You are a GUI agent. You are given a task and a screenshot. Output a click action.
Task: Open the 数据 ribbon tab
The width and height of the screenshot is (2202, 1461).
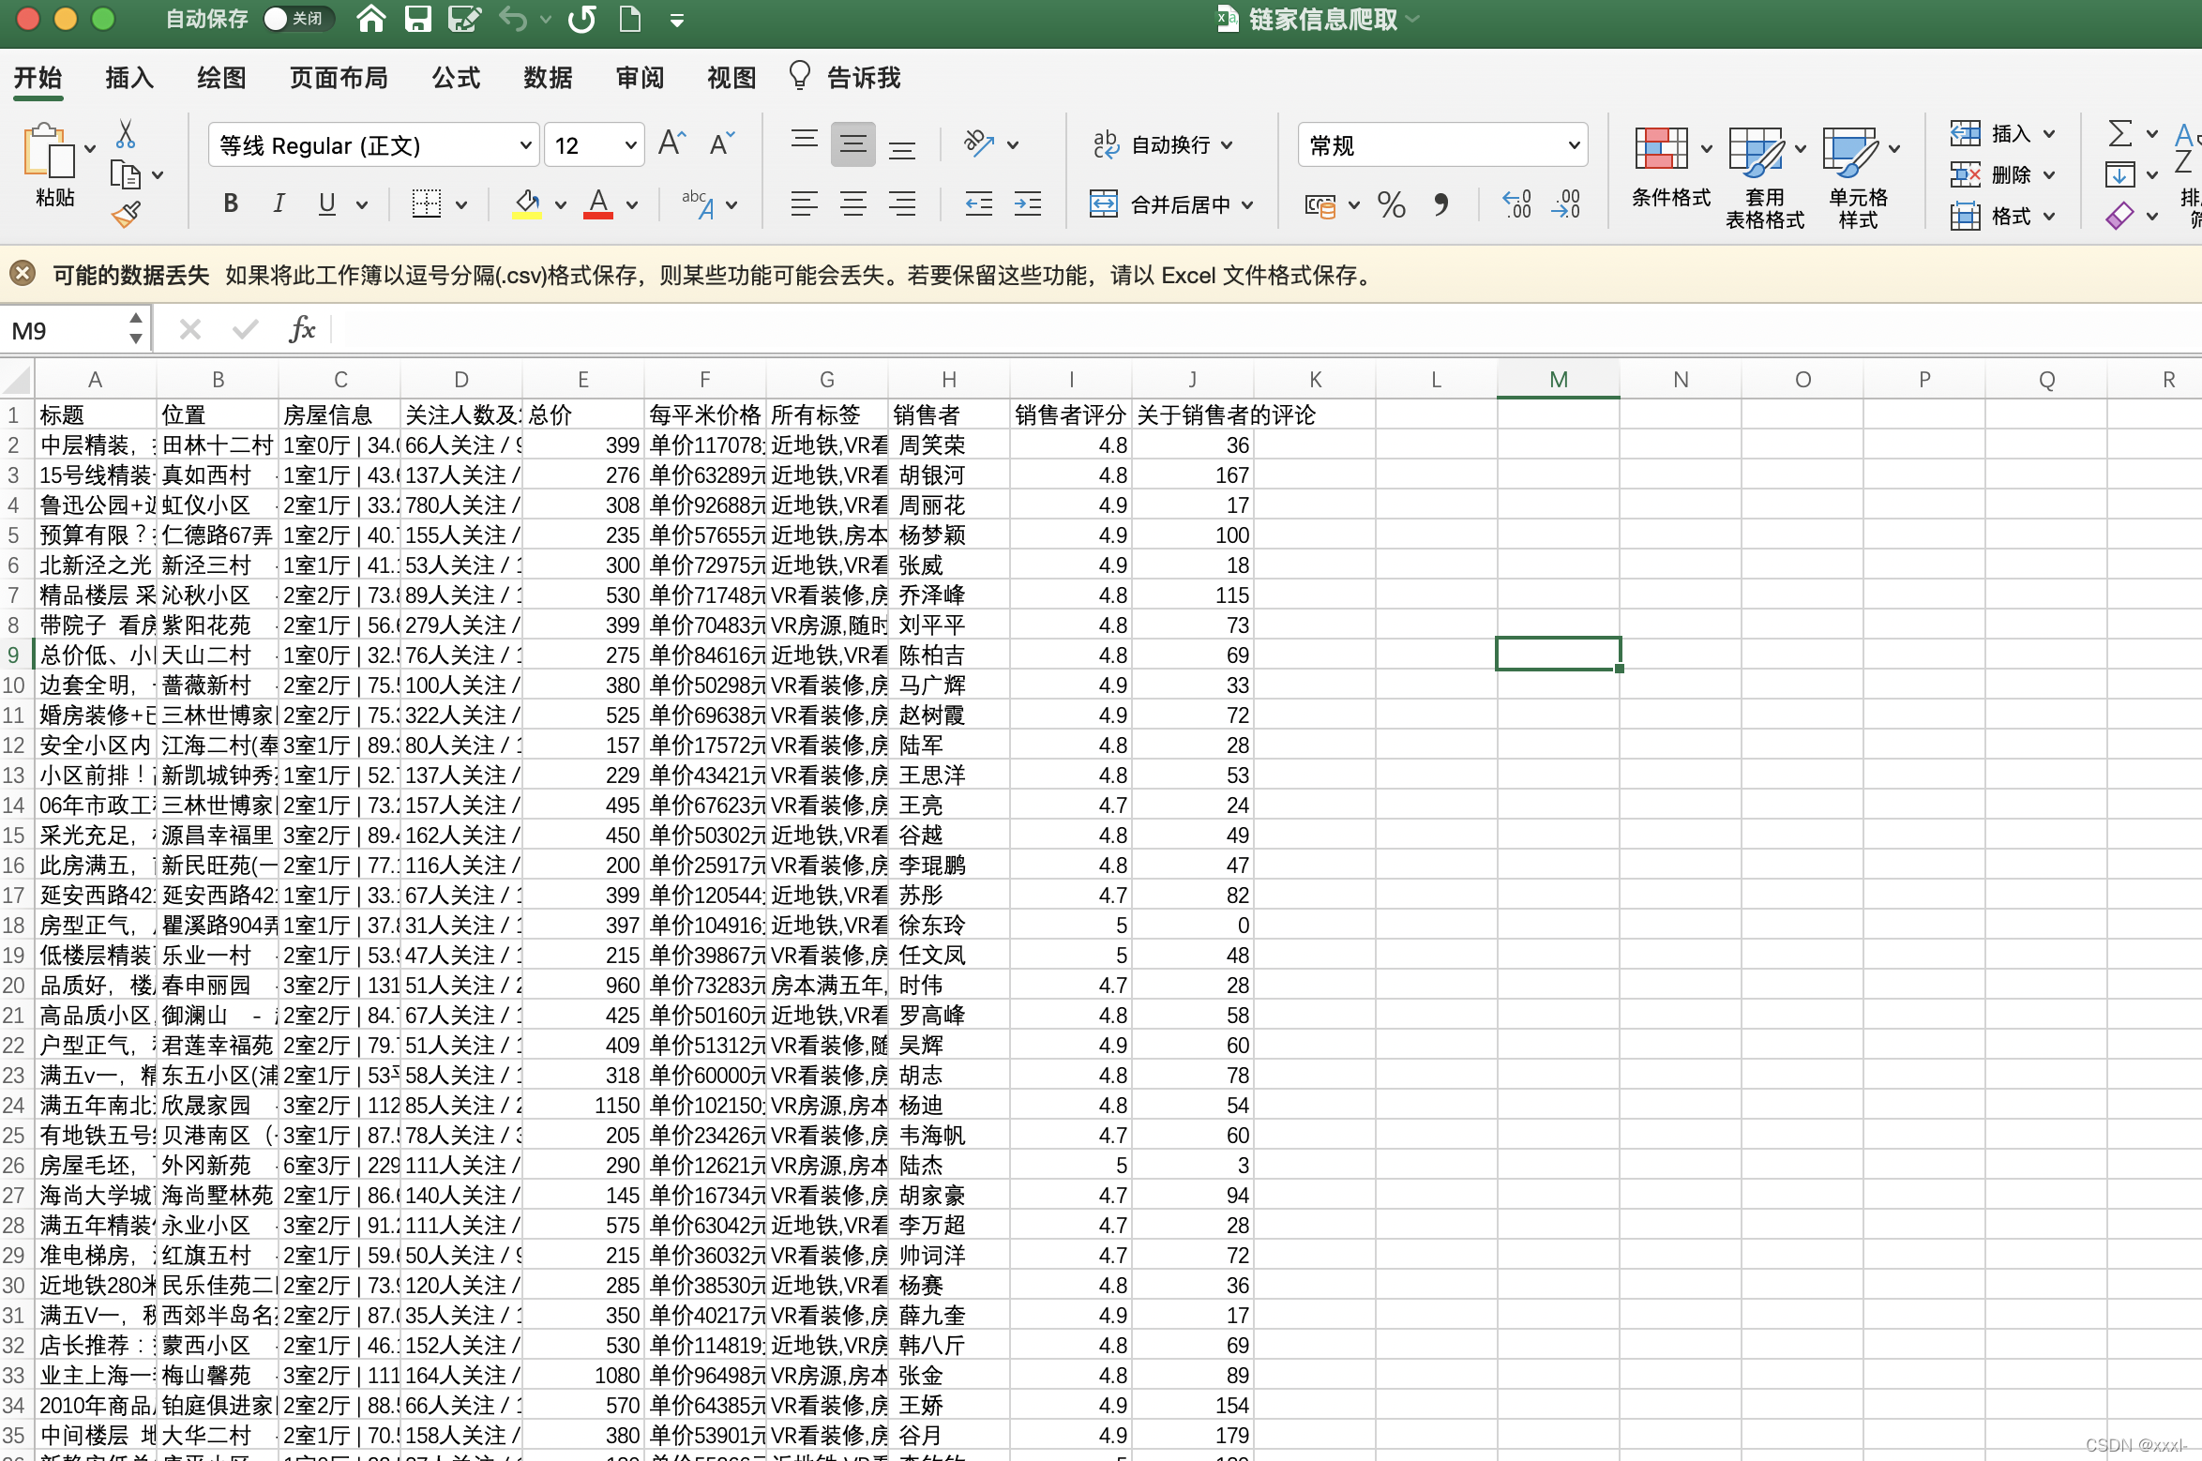[548, 78]
